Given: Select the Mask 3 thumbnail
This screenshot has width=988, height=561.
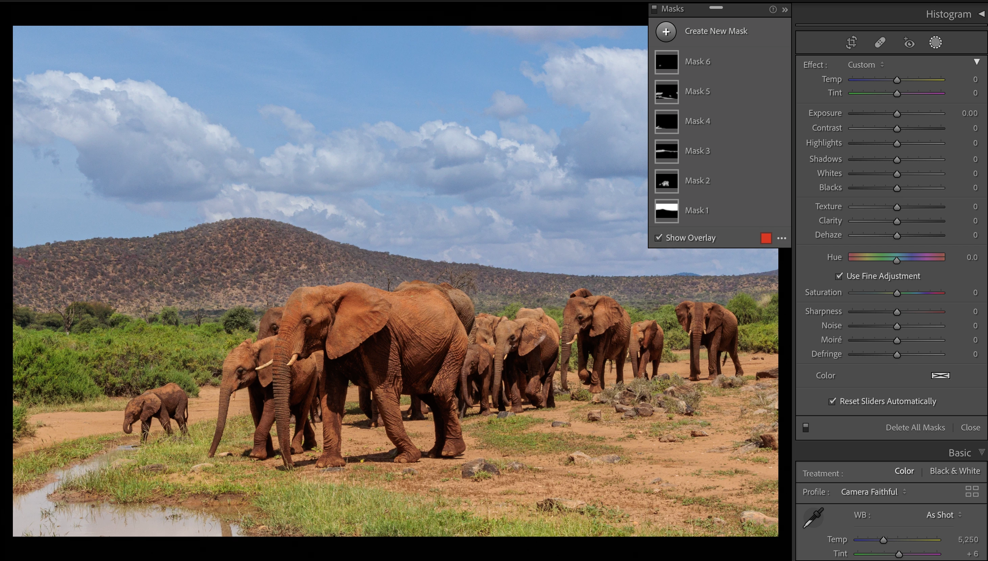Looking at the screenshot, I should point(666,151).
